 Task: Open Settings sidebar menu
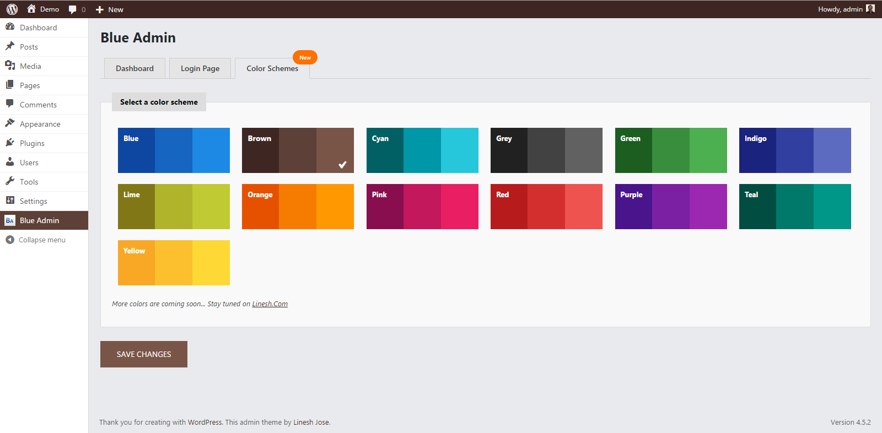pos(33,201)
